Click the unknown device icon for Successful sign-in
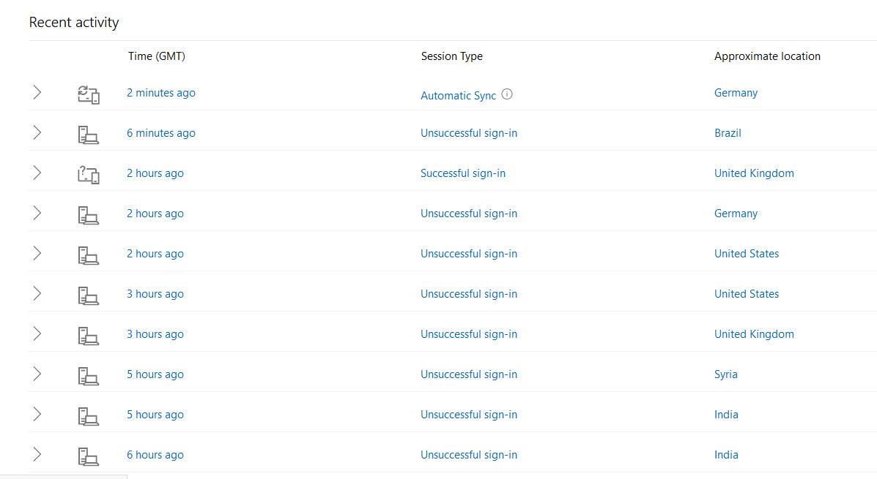 (89, 175)
